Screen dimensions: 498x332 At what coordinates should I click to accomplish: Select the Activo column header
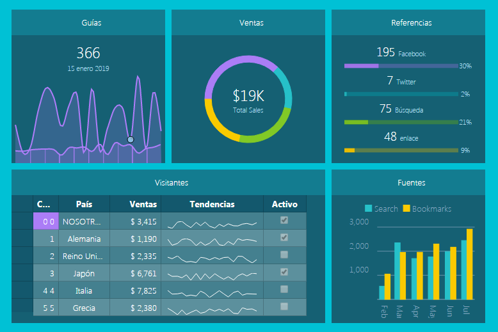[x=284, y=204]
